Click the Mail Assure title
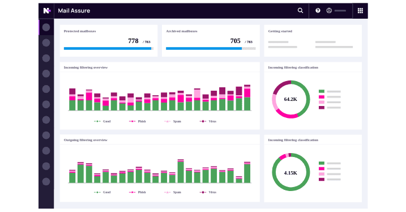The height and width of the screenshot is (212, 406). (74, 11)
